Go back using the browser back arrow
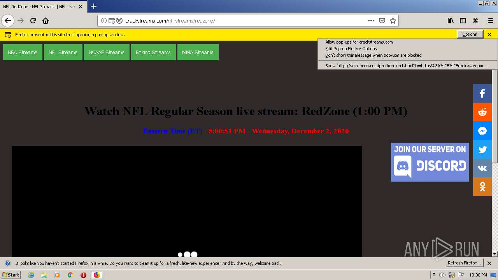Screen dimensions: 498x280 click(8, 21)
